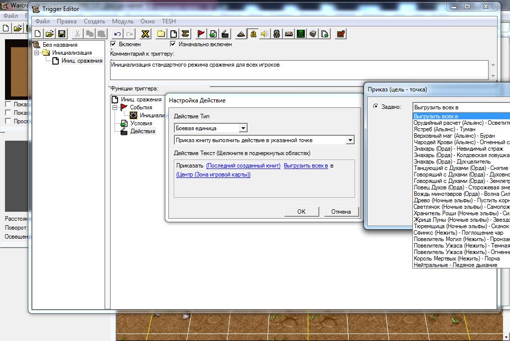Viewport: 510px width, 341px height.
Task: Click inside the trigger comment text field
Action: click(299, 70)
